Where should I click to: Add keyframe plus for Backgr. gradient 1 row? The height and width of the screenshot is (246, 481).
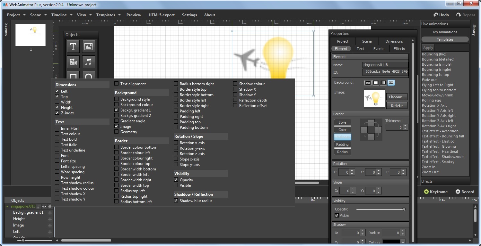(x=50, y=213)
